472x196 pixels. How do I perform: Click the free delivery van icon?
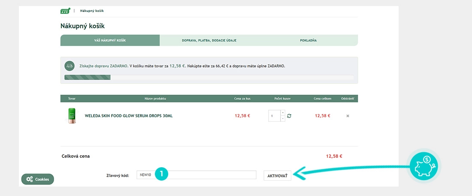pos(70,66)
